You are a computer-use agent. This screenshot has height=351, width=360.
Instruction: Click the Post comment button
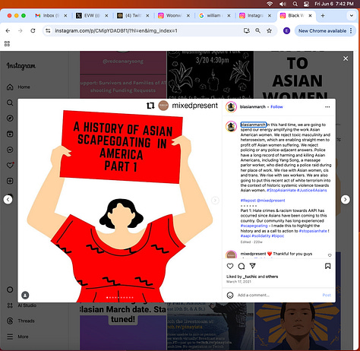(x=327, y=295)
